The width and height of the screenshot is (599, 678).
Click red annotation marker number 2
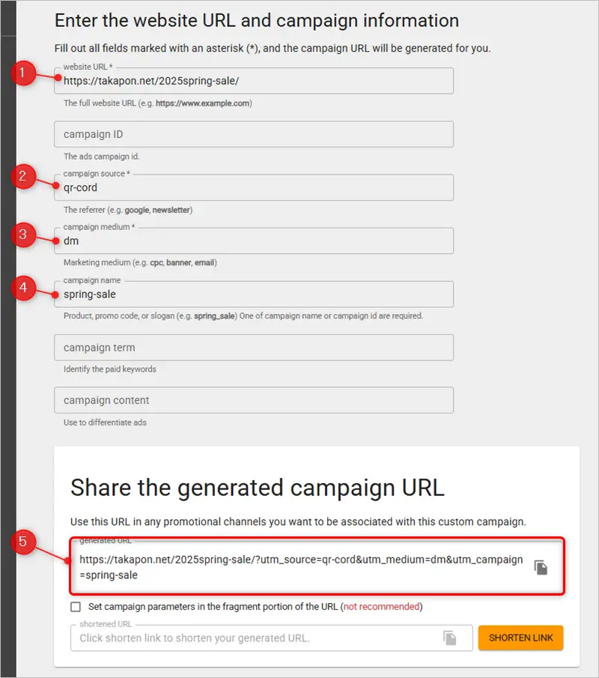click(26, 177)
